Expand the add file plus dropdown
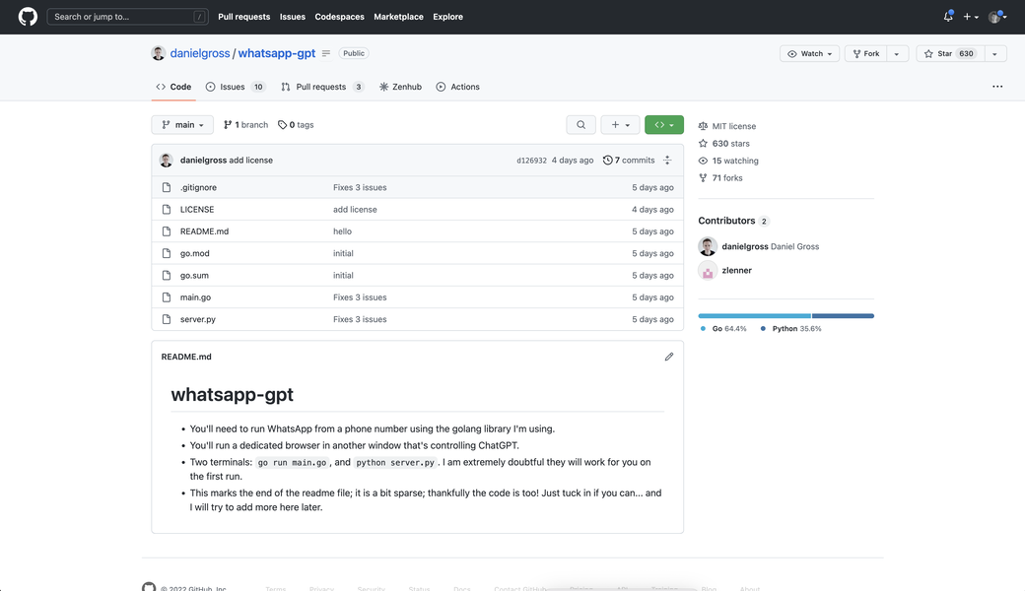 [620, 125]
